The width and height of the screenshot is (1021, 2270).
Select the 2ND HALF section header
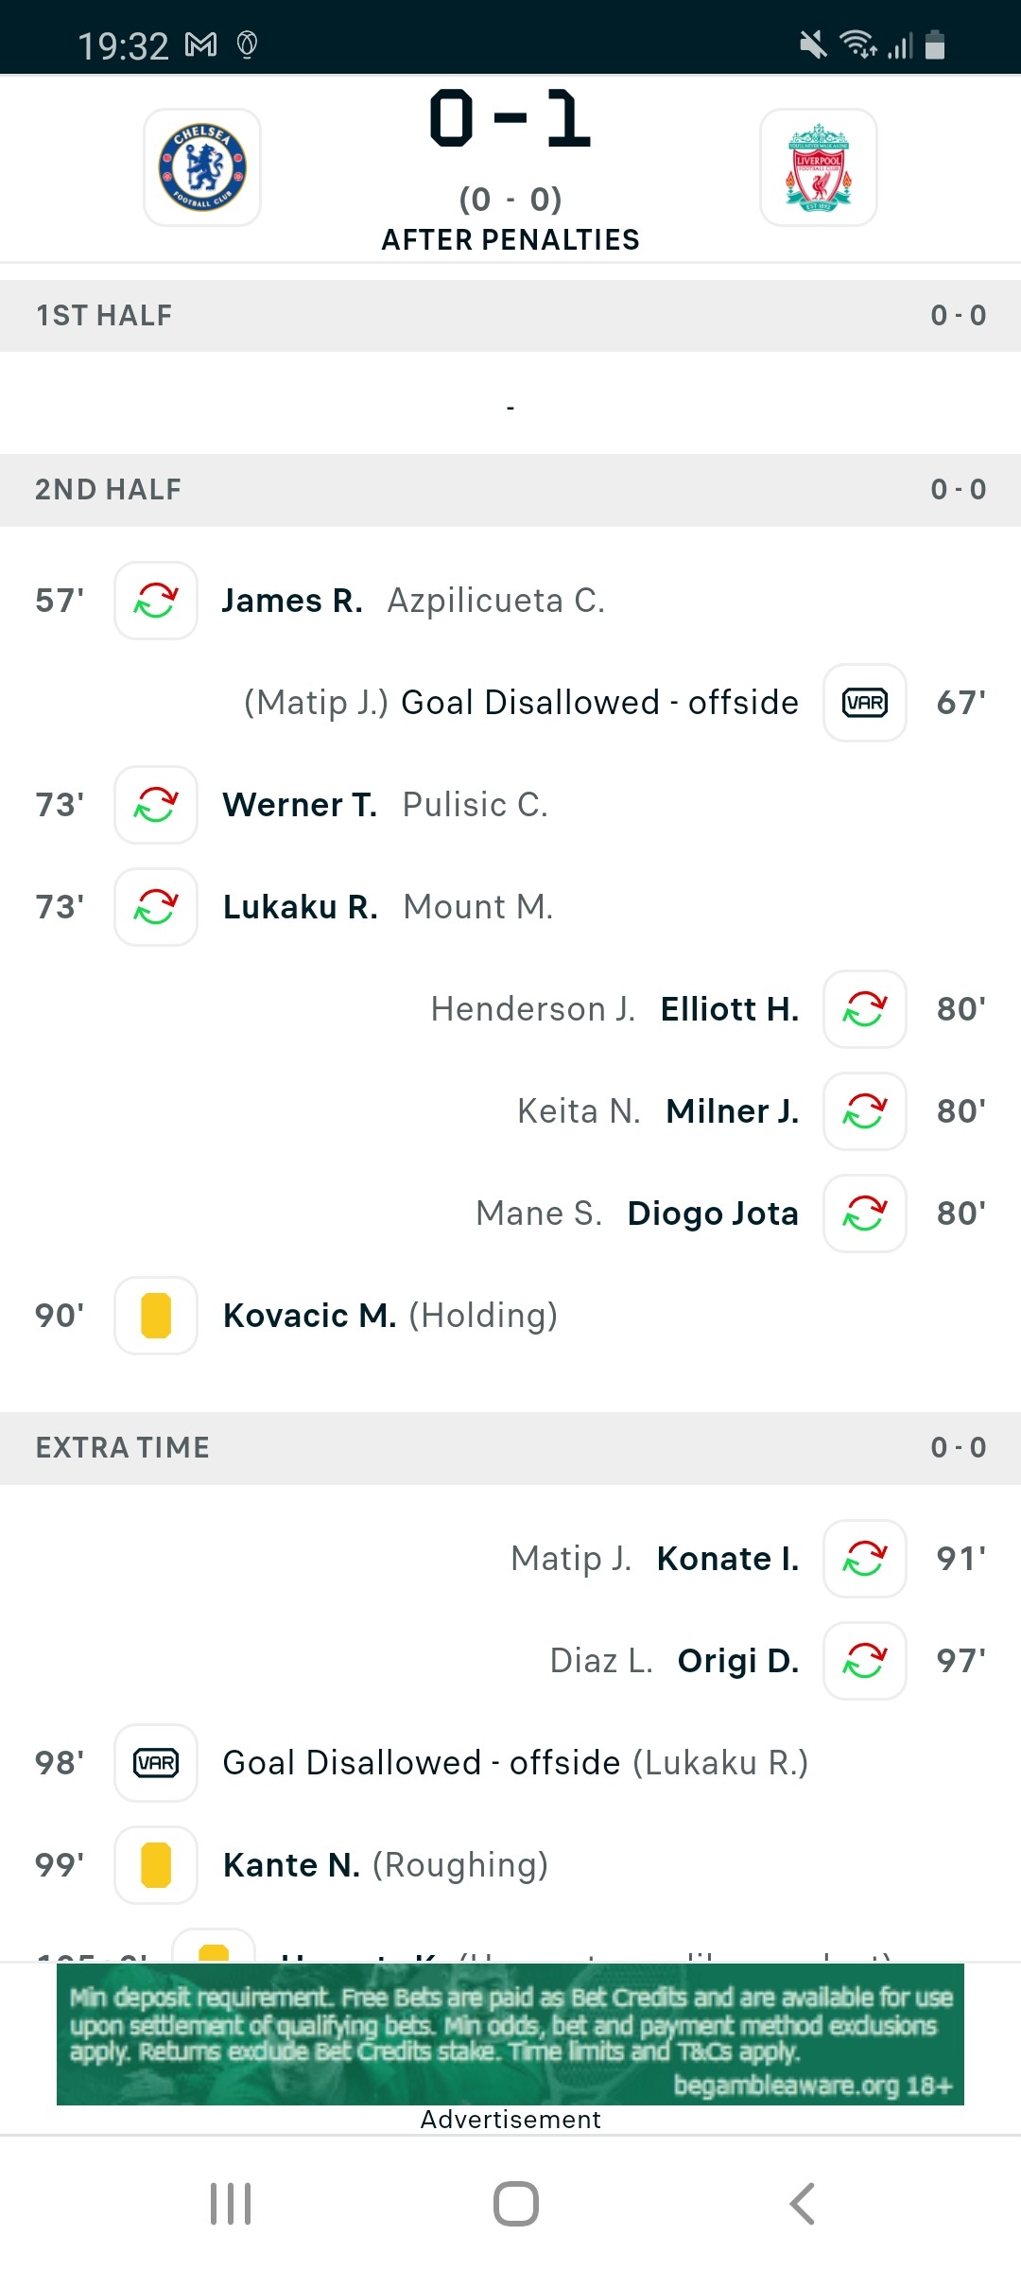point(510,490)
